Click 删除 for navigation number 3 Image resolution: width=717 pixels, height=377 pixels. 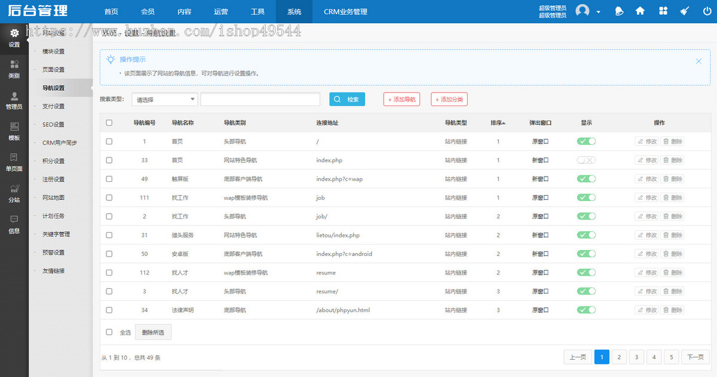click(672, 291)
